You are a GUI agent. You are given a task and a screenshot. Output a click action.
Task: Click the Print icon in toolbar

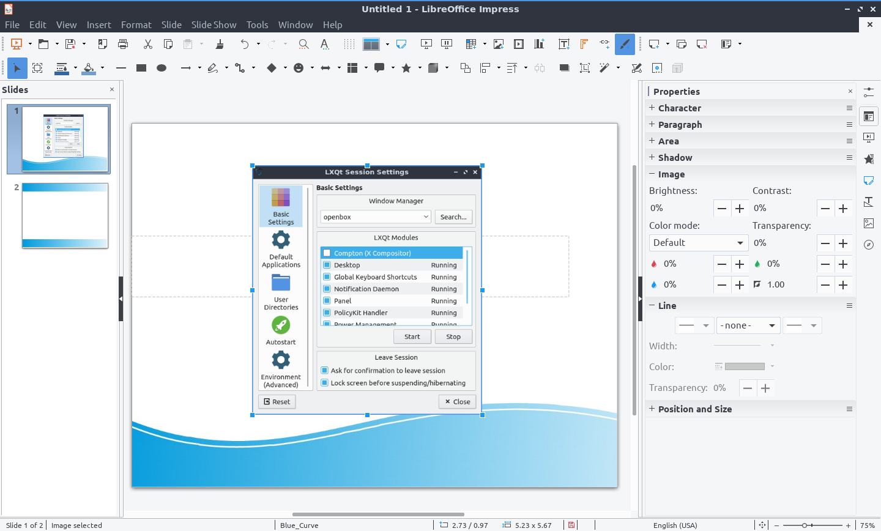click(123, 44)
